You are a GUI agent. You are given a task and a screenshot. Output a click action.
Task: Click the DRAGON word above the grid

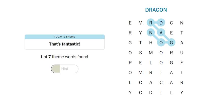[156, 10]
